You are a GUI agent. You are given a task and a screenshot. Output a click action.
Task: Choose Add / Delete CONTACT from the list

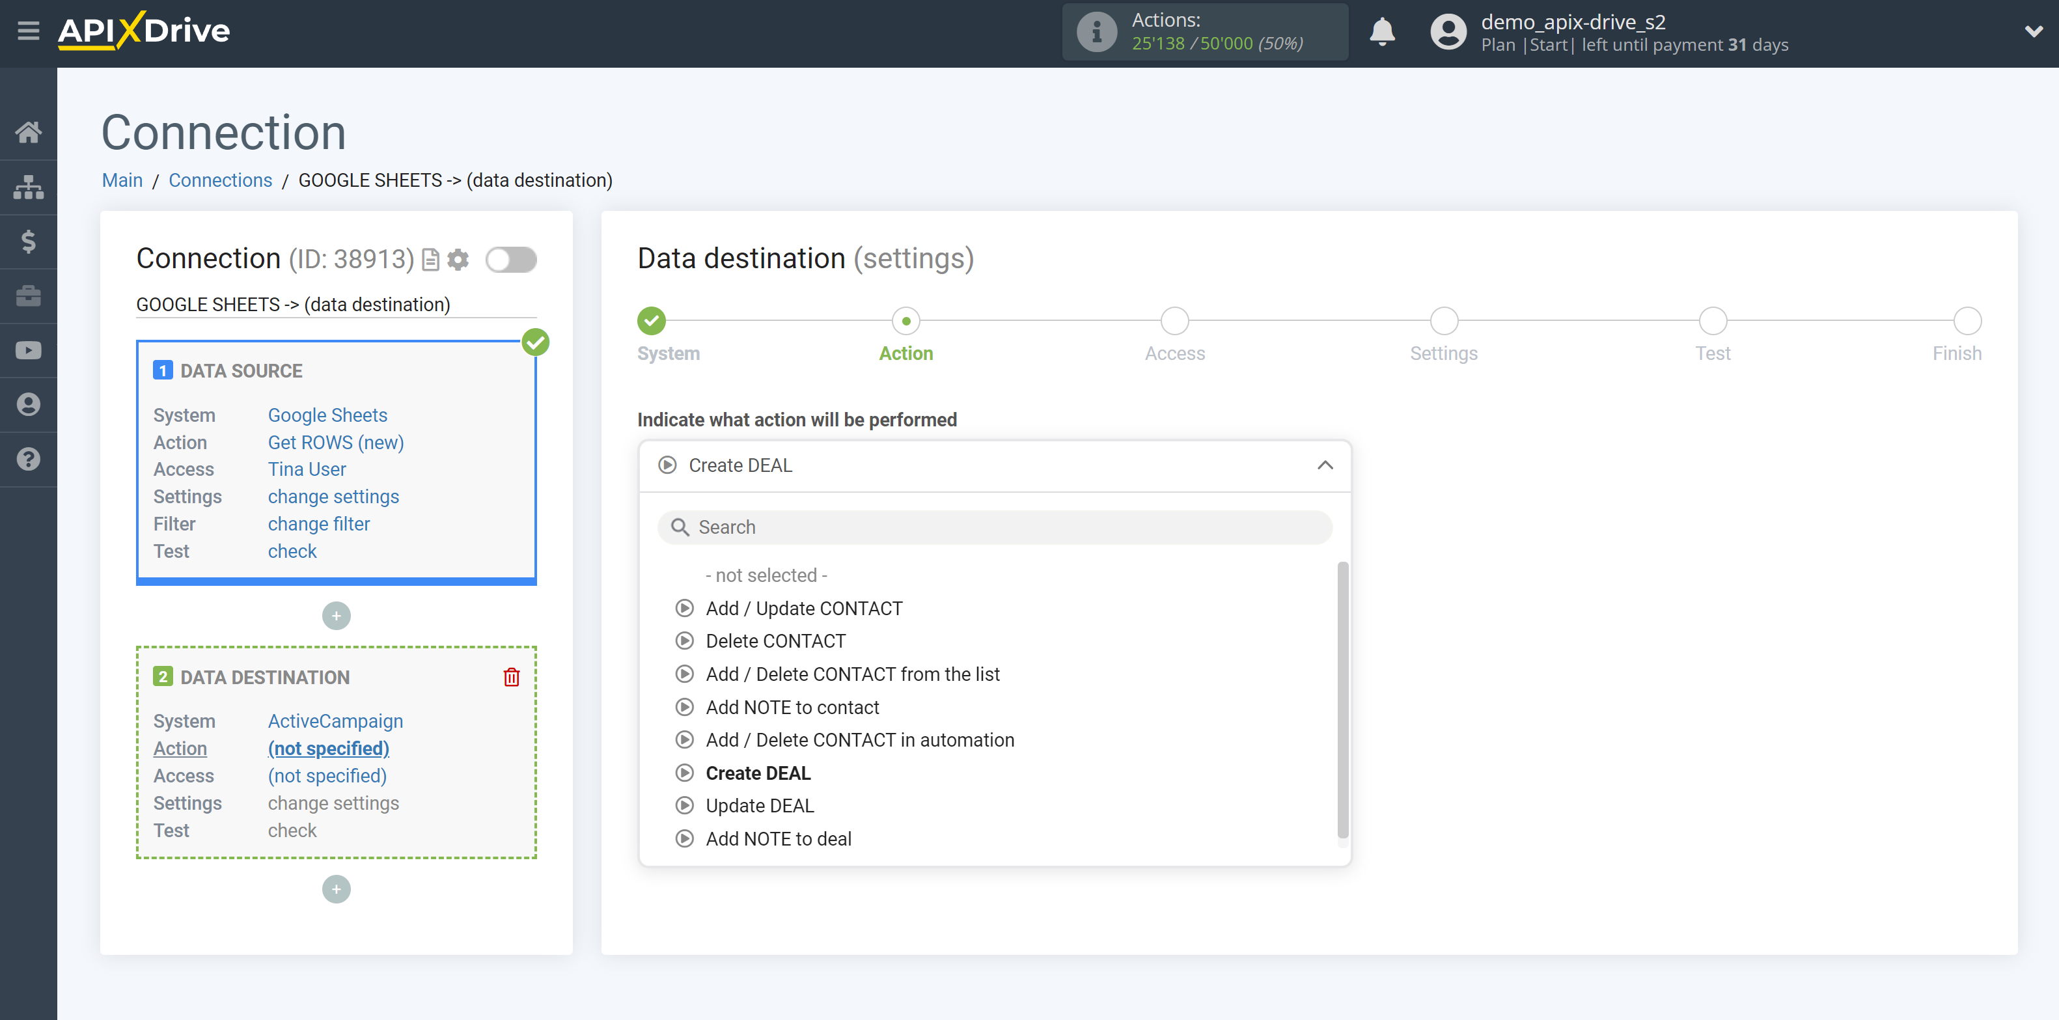(853, 674)
